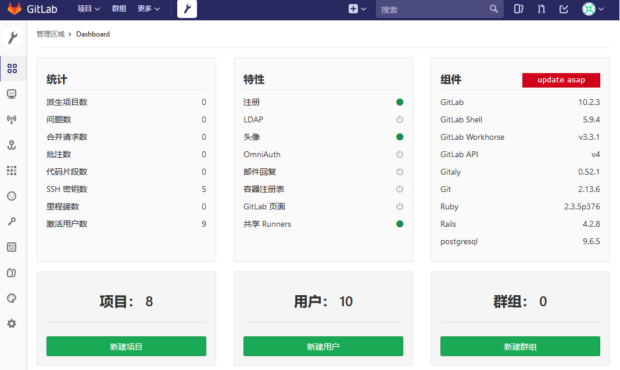
Task: Open the Service Templates sidebar icon
Action: pyautogui.click(x=12, y=247)
